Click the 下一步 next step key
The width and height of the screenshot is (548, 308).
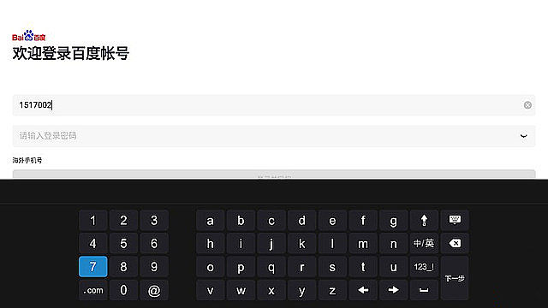point(455,278)
